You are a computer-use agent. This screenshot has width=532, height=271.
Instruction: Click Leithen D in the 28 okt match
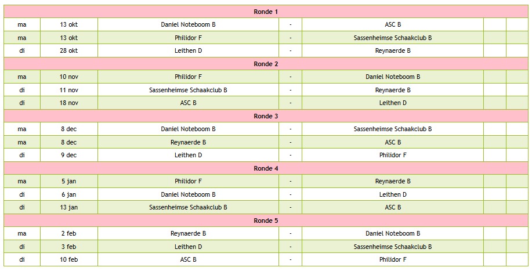tap(188, 50)
